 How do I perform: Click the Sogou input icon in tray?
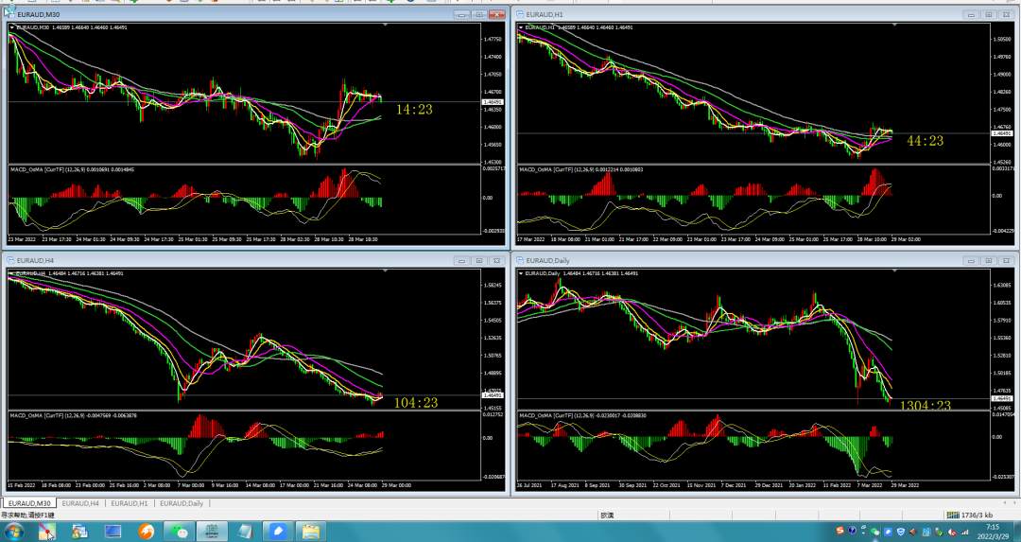pos(840,531)
